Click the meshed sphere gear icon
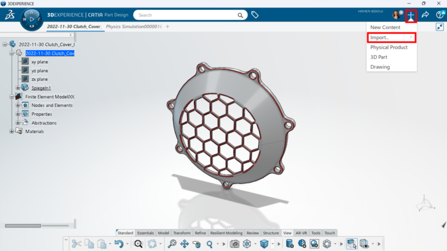 pos(302,244)
